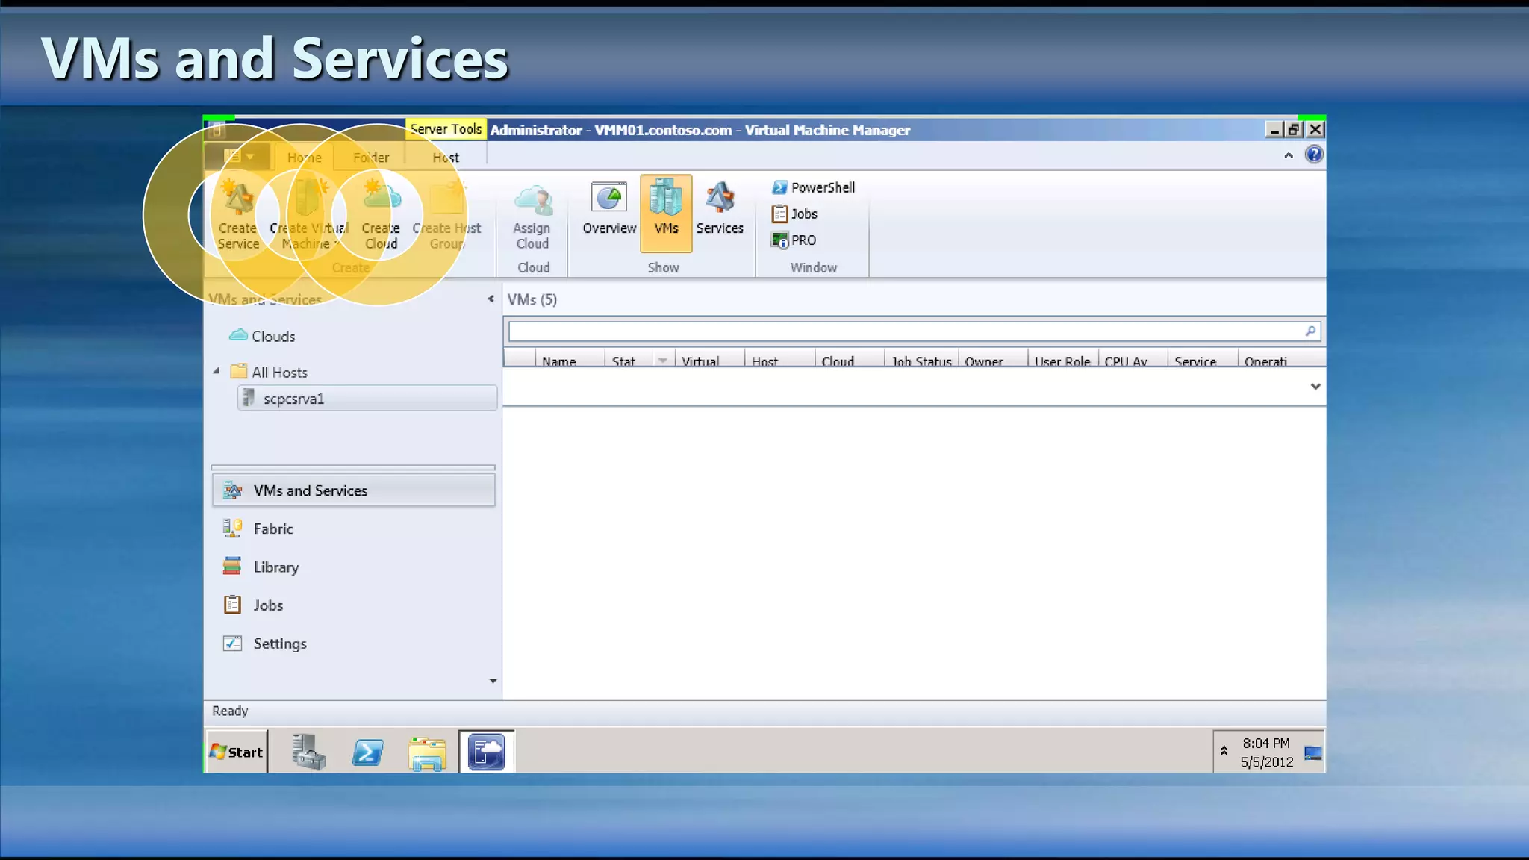Switch to the Host ribbon tab
The image size is (1529, 860).
pos(446,158)
